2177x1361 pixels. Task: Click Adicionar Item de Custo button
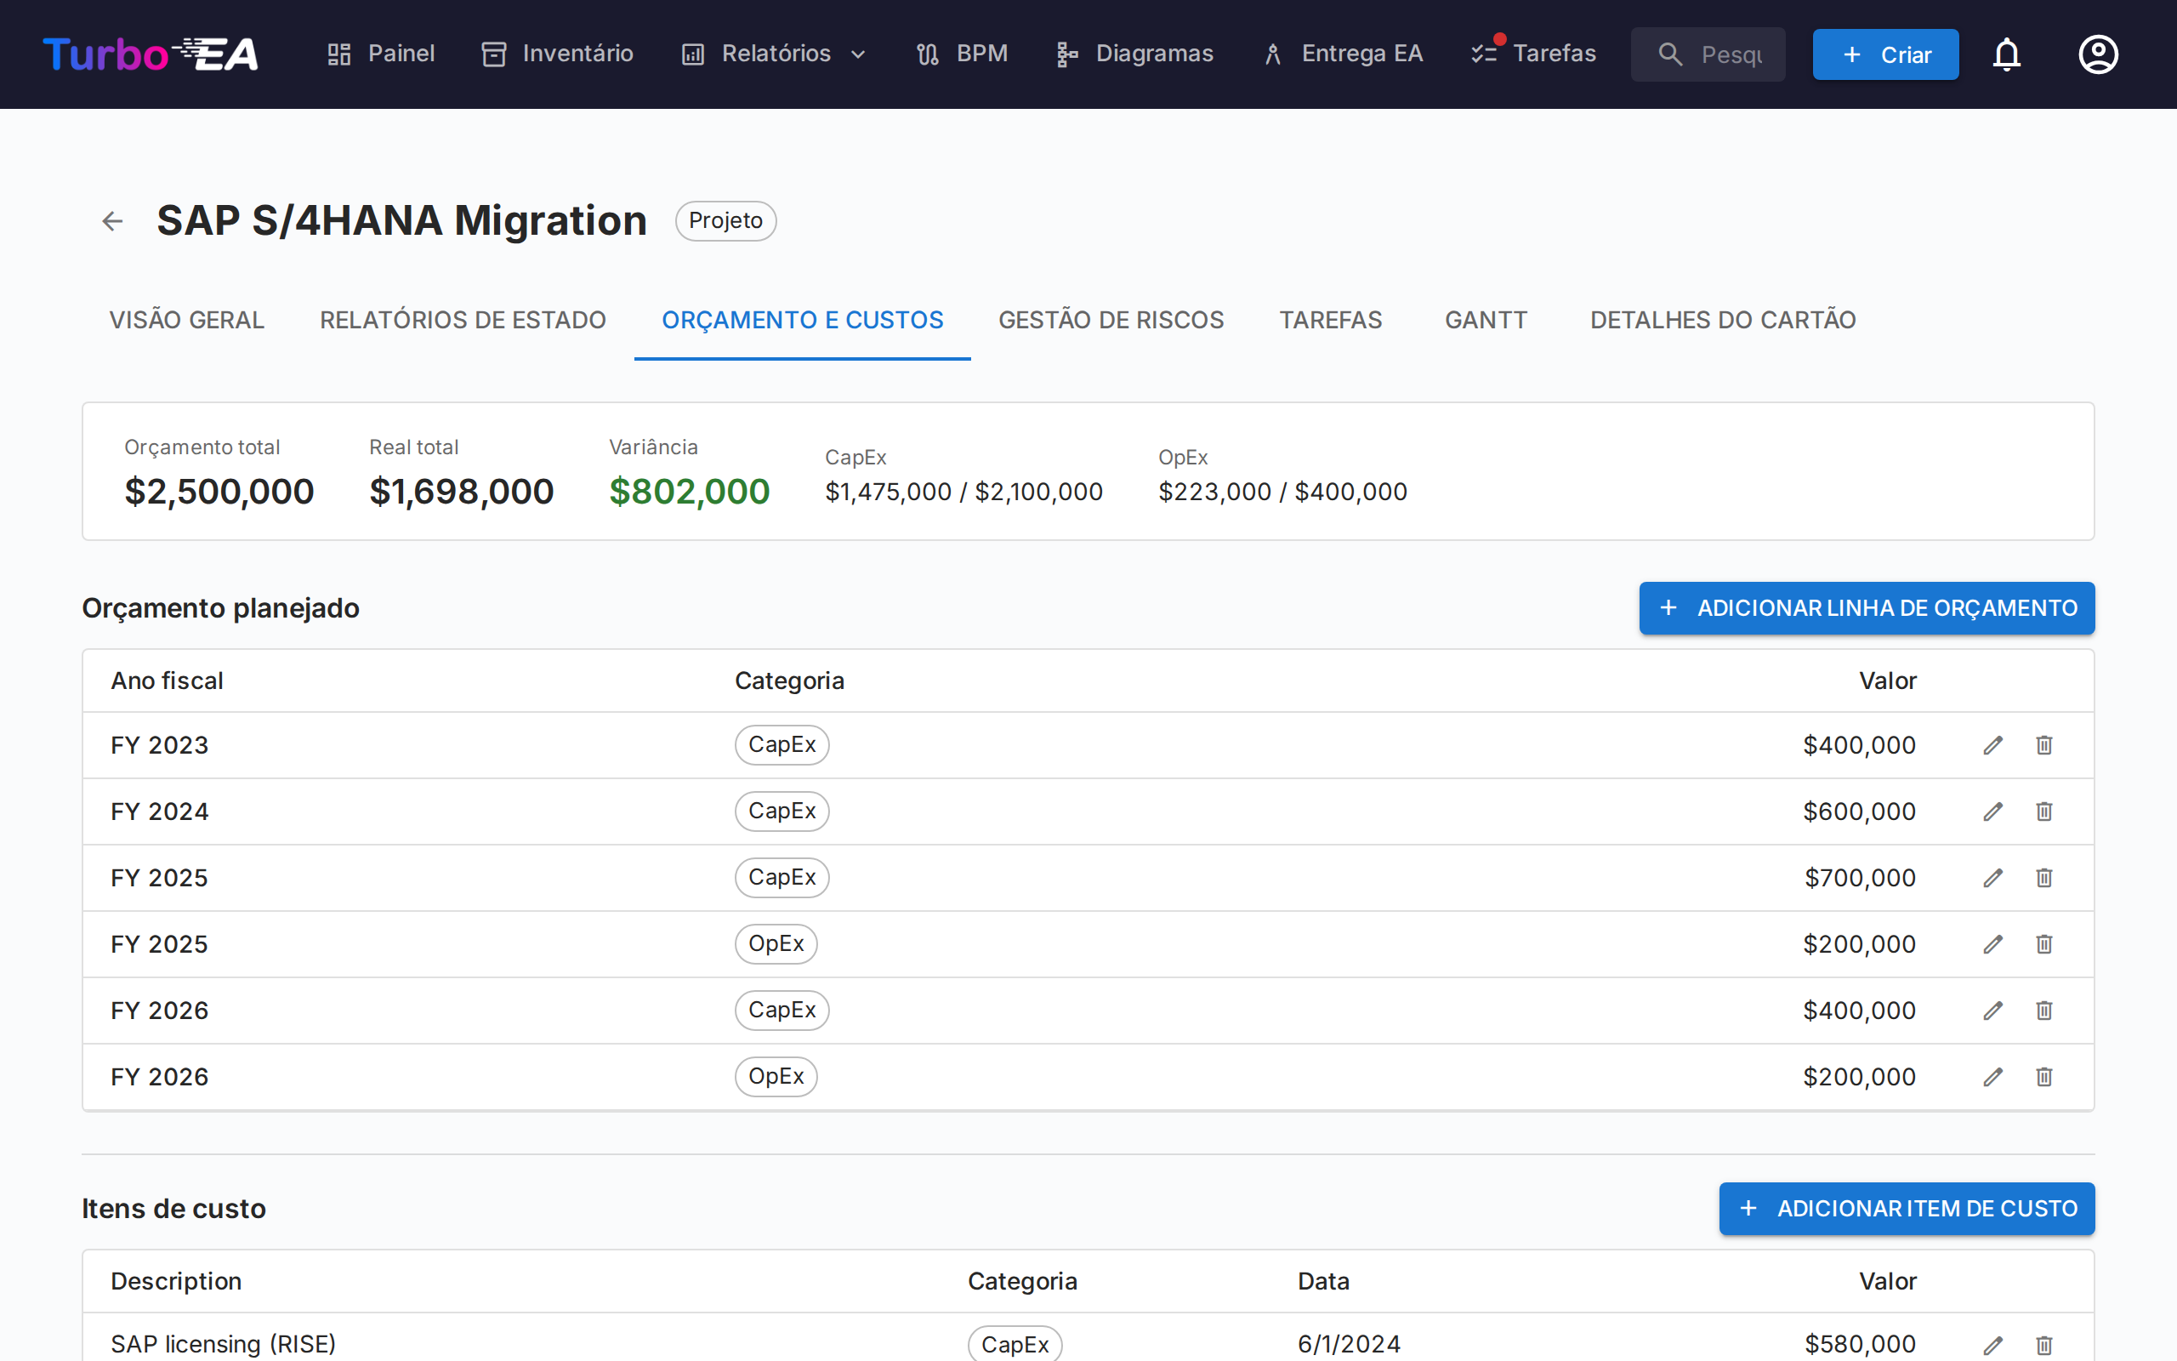coord(1907,1209)
